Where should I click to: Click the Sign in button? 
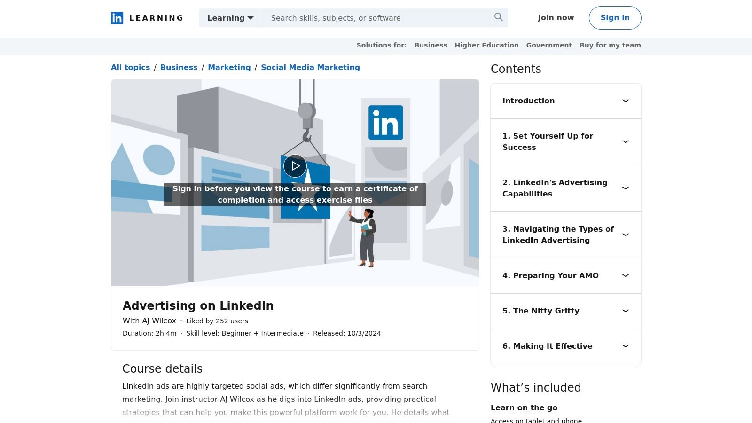pyautogui.click(x=615, y=17)
